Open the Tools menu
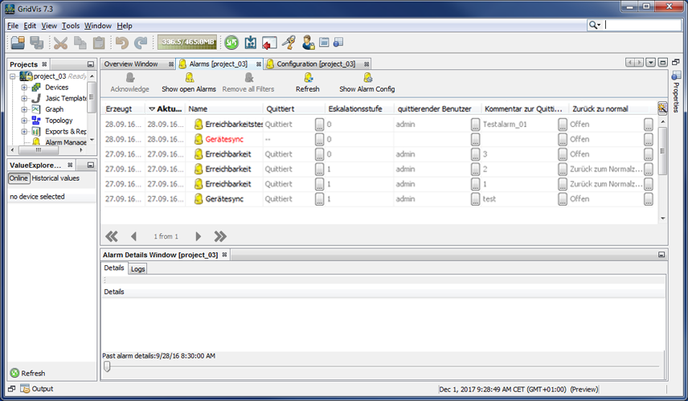The height and width of the screenshot is (401, 688). 71,26
